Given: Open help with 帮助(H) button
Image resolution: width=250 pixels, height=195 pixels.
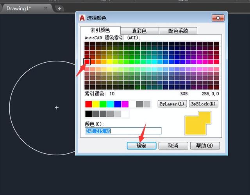Looking at the screenshot, I should pyautogui.click(x=205, y=146).
